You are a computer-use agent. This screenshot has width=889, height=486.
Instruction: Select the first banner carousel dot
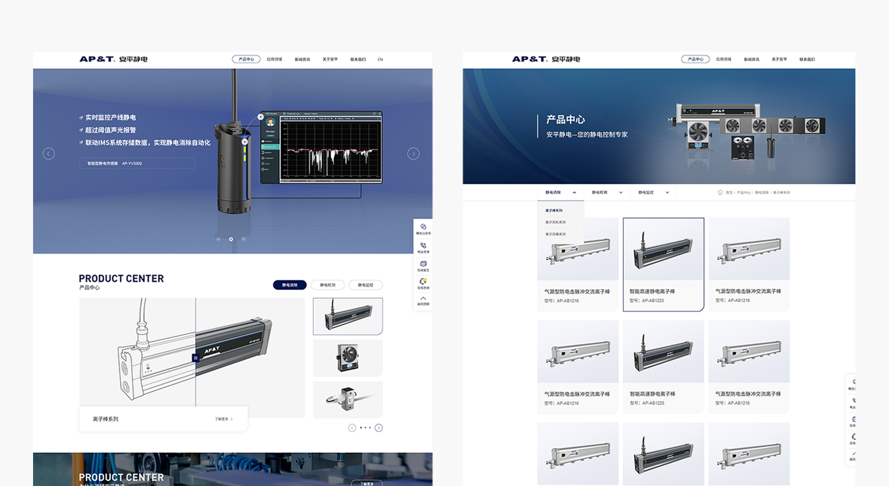pos(218,239)
